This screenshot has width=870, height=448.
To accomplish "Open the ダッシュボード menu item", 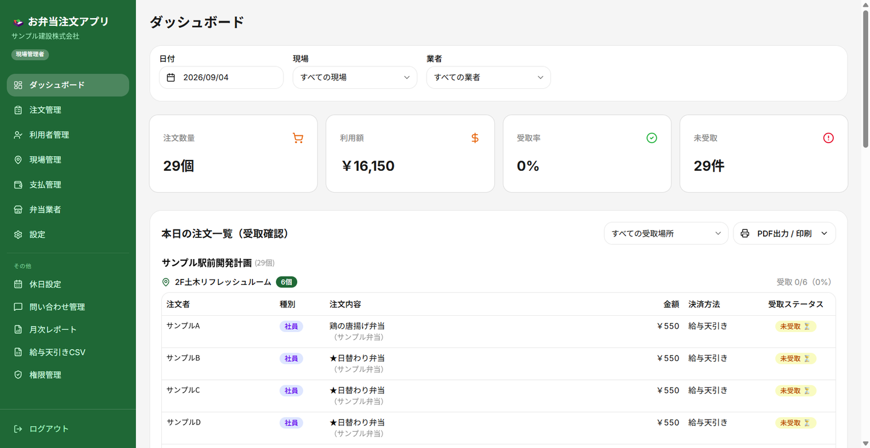I will tap(68, 85).
